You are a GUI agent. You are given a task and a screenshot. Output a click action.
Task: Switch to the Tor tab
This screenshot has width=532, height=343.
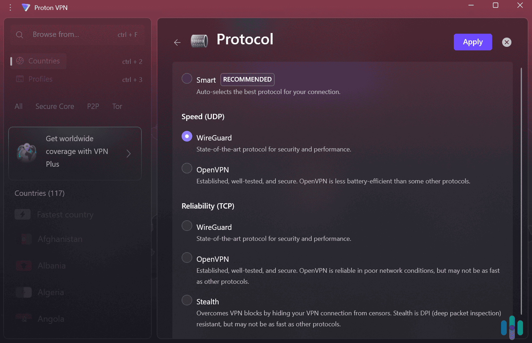click(x=117, y=106)
